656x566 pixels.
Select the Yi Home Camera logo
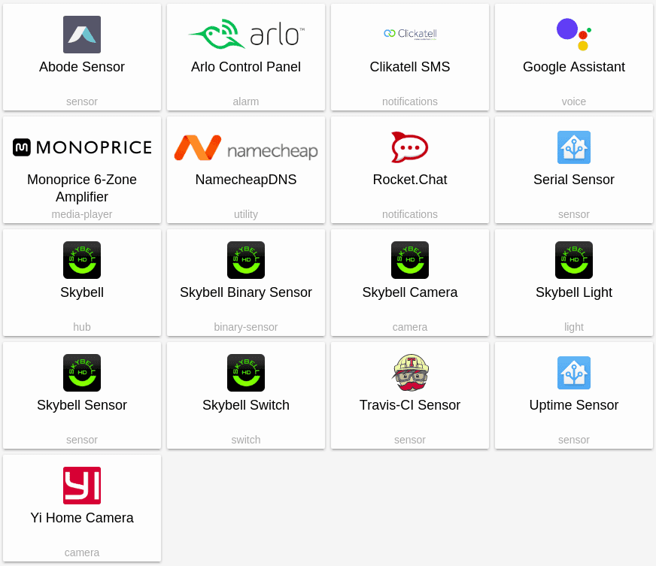coord(82,486)
